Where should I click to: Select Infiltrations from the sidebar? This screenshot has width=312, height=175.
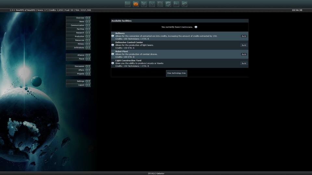point(78,48)
